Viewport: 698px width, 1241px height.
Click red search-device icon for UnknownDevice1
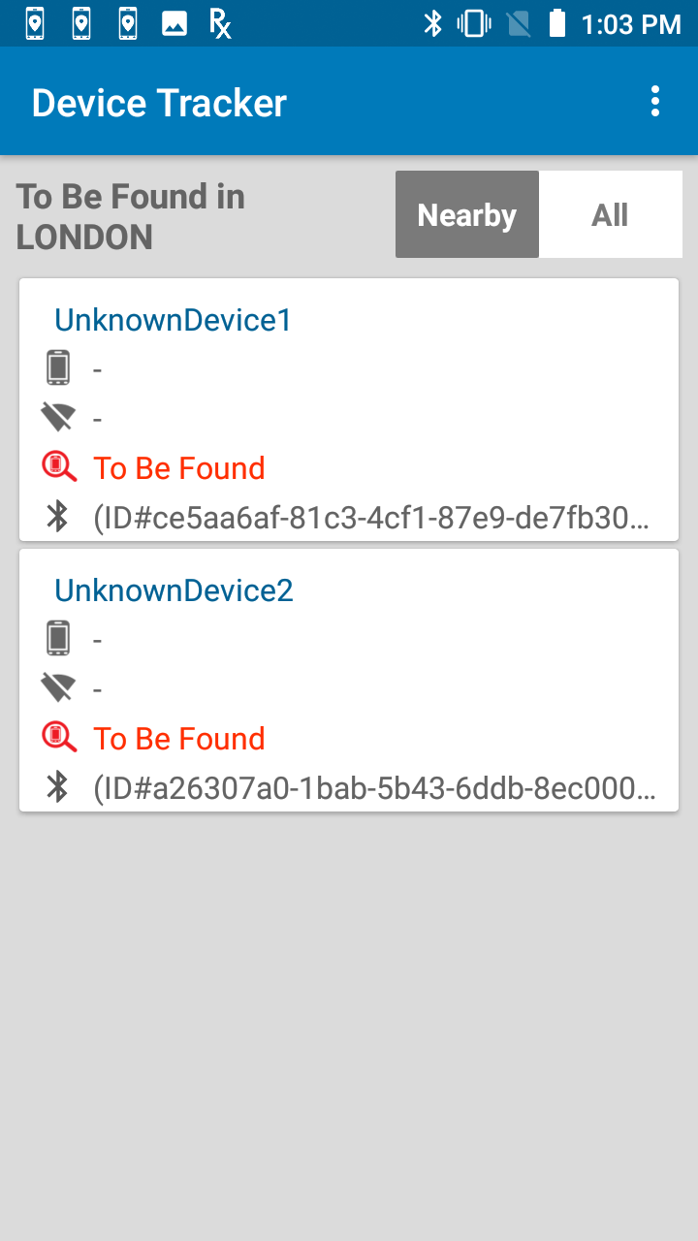pyautogui.click(x=59, y=467)
